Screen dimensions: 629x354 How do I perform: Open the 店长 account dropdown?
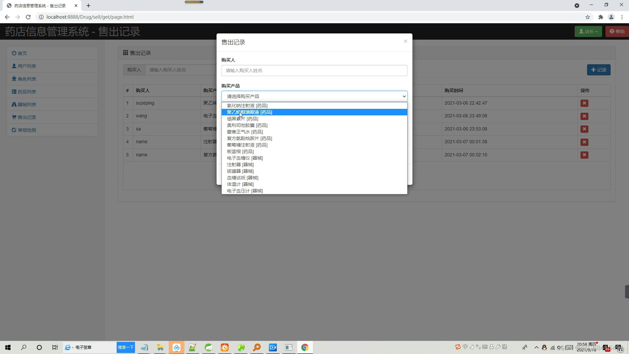click(588, 31)
